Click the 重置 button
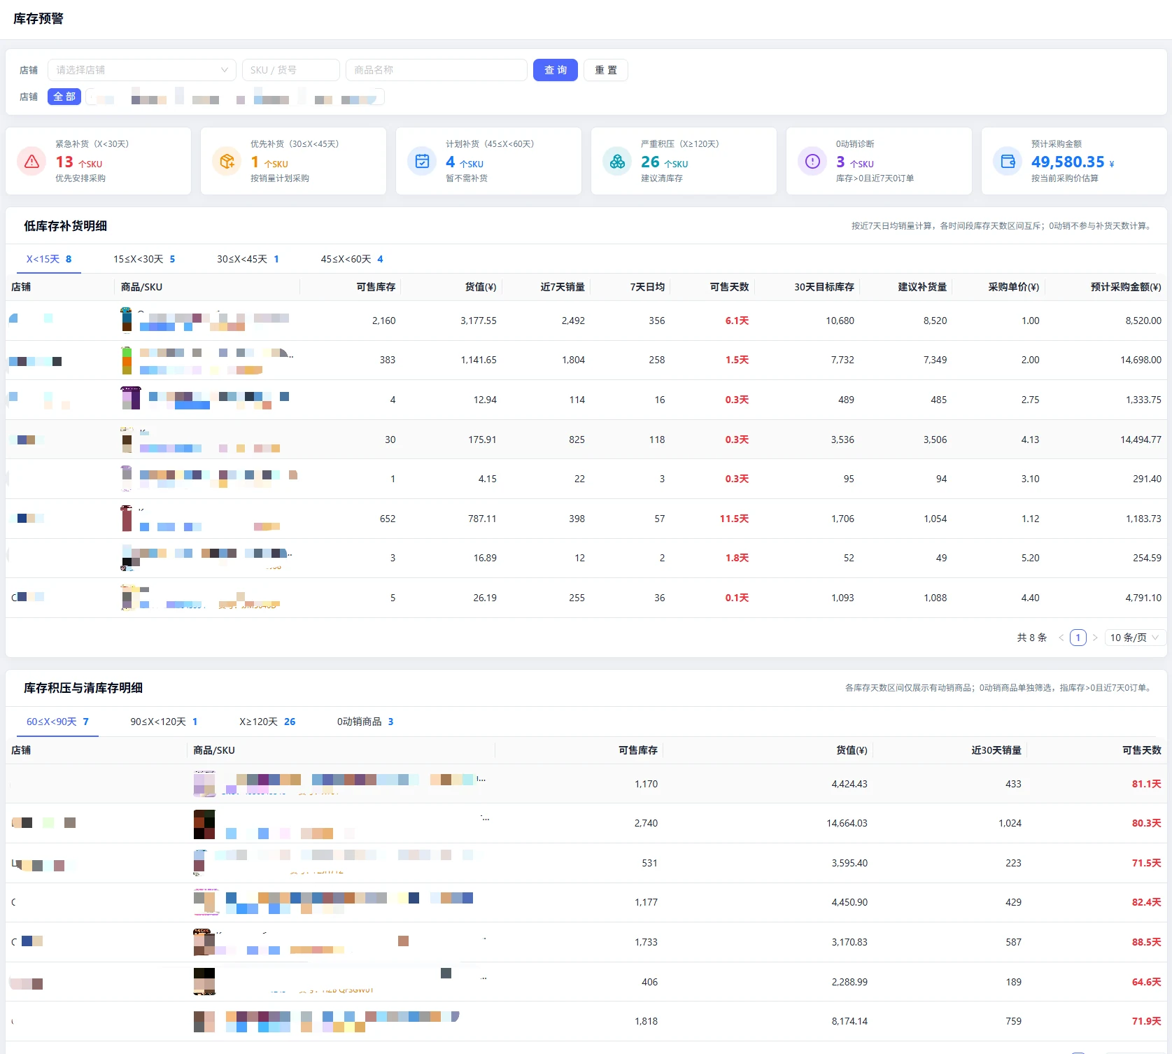This screenshot has width=1172, height=1054. (606, 70)
